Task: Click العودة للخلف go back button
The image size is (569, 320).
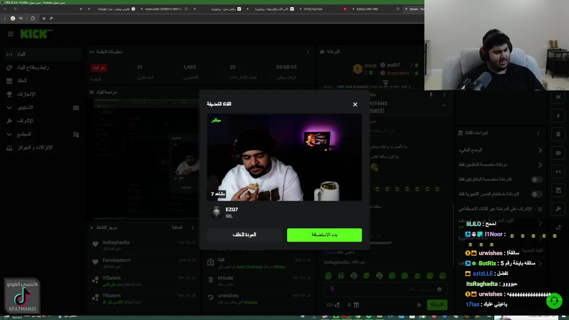Action: (x=244, y=235)
